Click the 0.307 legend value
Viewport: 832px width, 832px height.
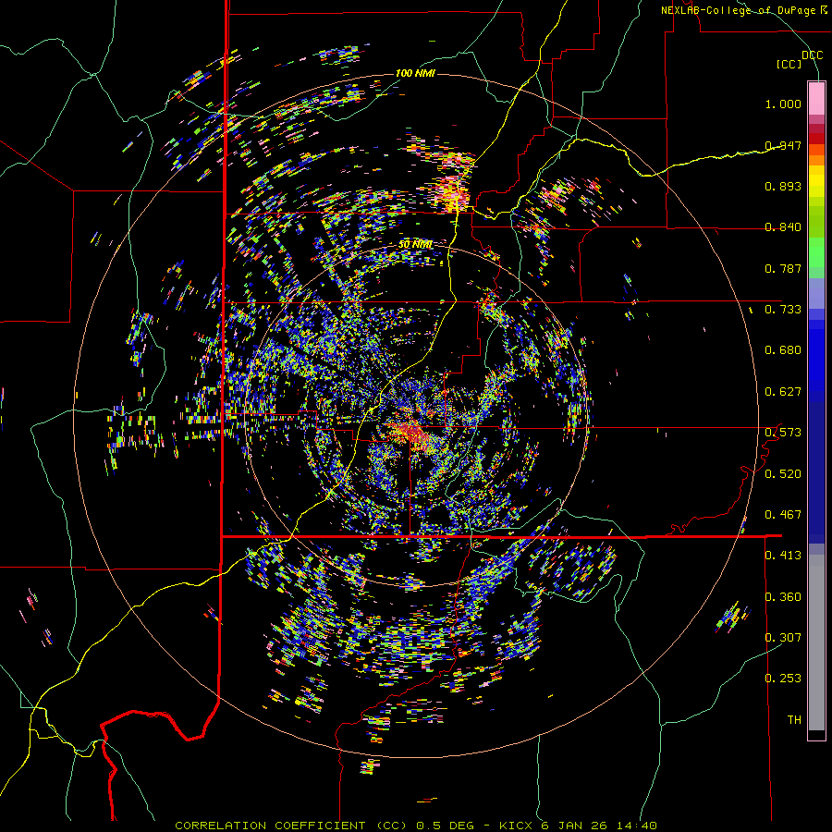tap(783, 638)
